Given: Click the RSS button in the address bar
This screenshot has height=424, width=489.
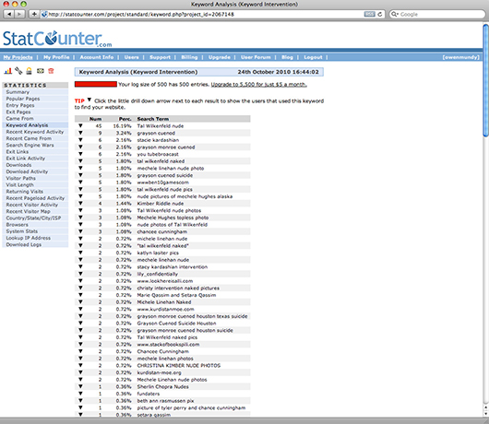Looking at the screenshot, I should (x=370, y=14).
